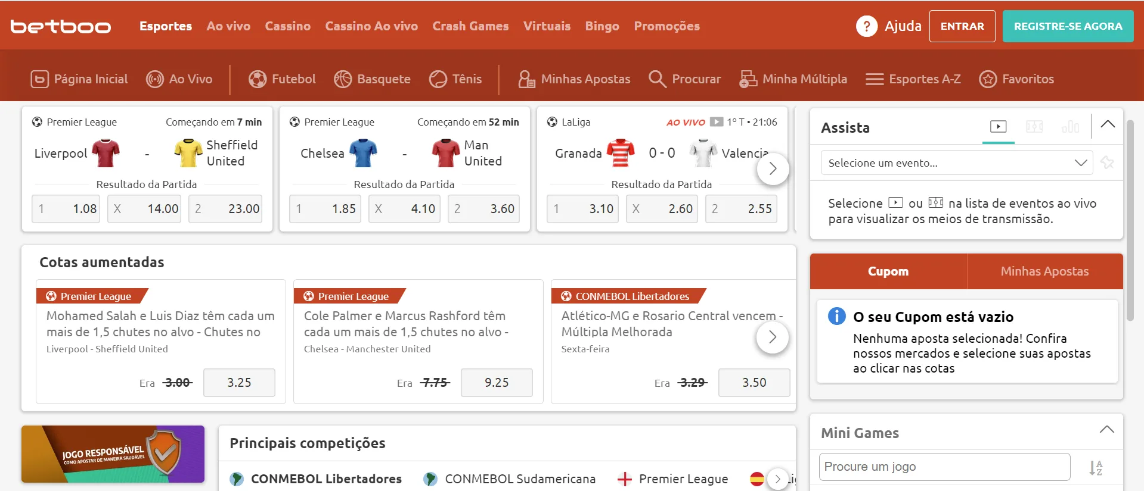Select video stream icon in Assista panel
The image size is (1144, 491).
click(x=999, y=126)
